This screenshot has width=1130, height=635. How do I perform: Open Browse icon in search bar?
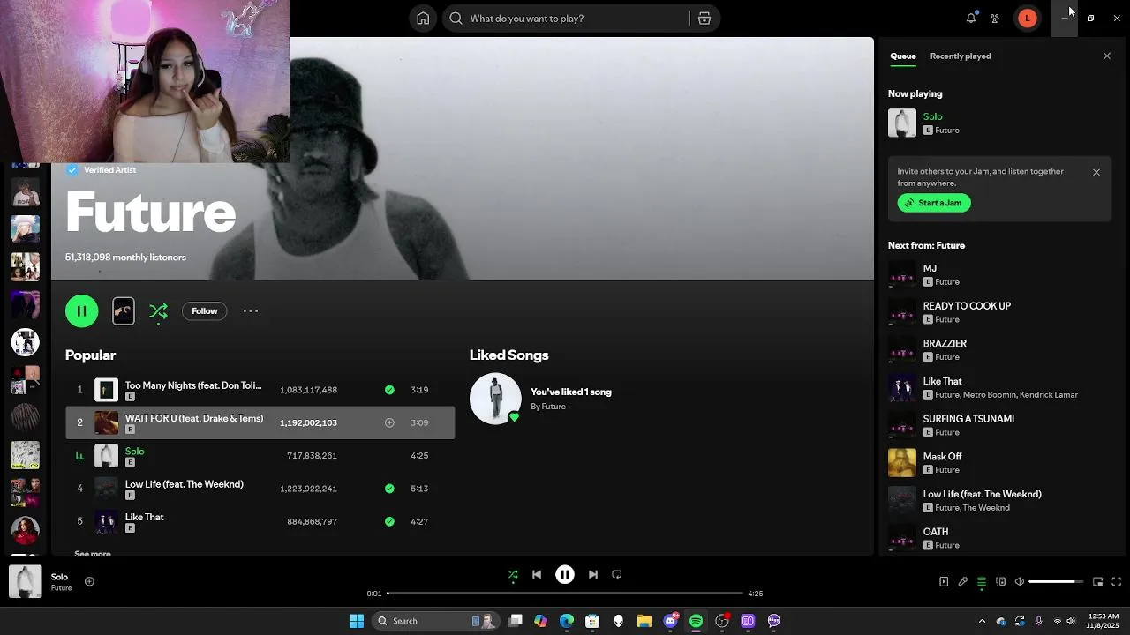coord(704,18)
